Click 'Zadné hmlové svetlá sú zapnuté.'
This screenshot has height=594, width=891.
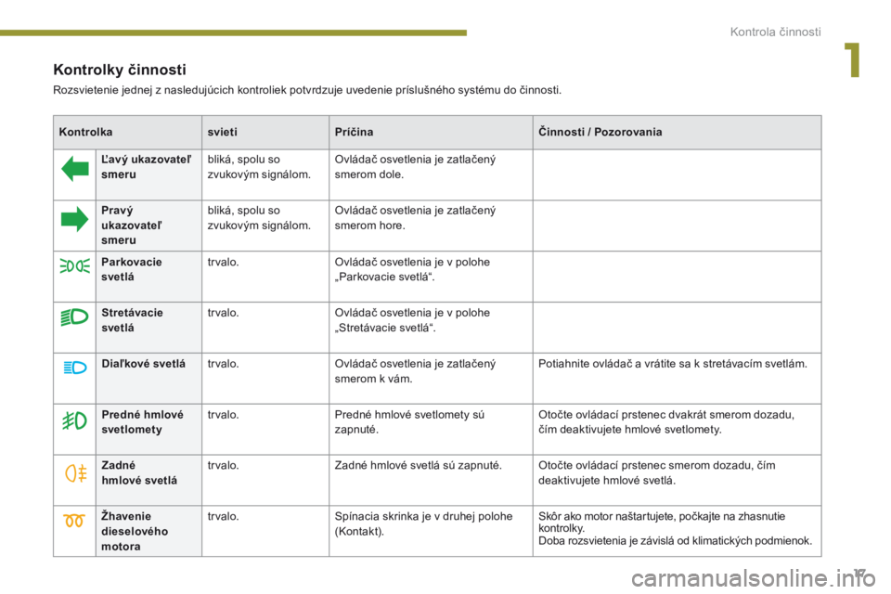pyautogui.click(x=419, y=466)
